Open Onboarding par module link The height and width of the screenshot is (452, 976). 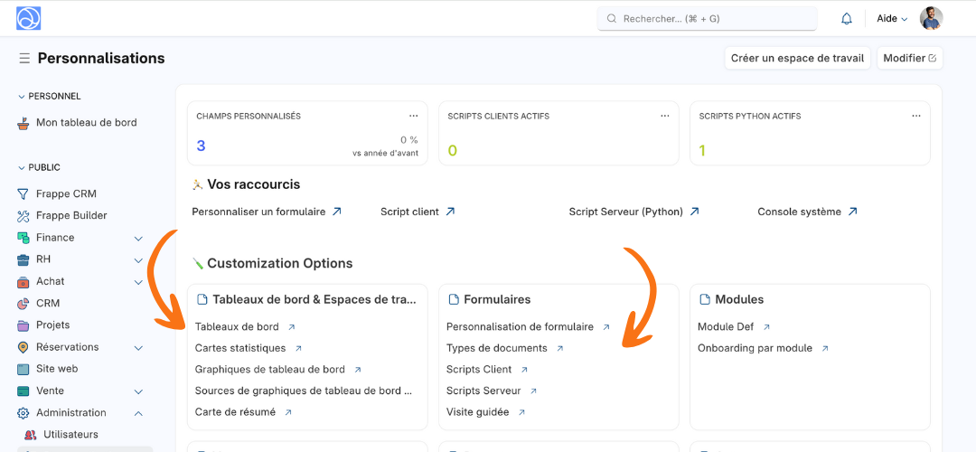(755, 348)
